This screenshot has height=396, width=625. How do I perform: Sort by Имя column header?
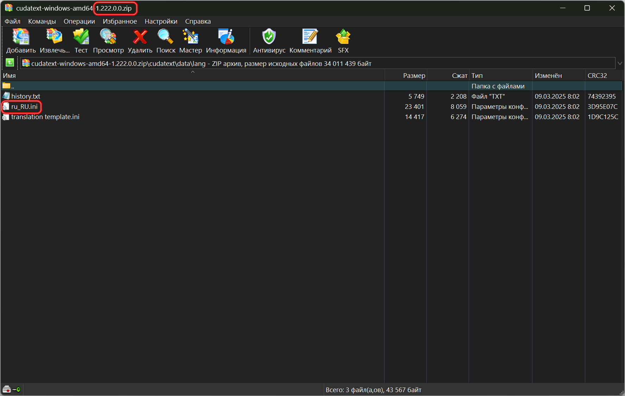192,76
